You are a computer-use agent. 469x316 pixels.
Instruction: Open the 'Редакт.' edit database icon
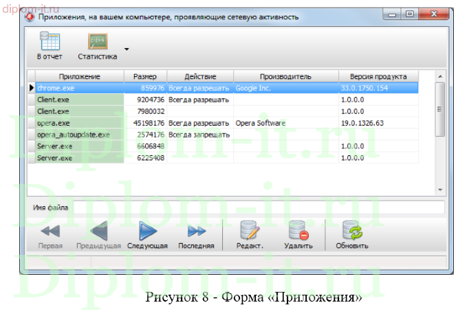250,232
